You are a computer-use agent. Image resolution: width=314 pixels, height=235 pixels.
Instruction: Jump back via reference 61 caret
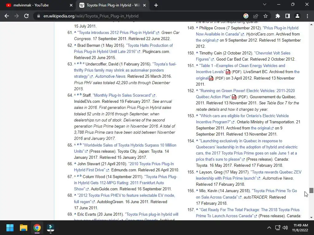(x=75, y=32)
